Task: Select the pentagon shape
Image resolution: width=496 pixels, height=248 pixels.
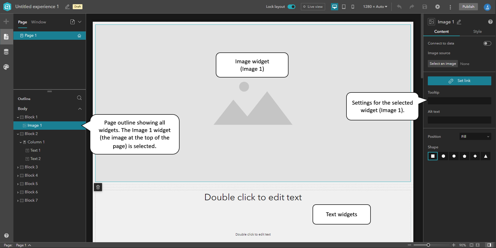Action: click(x=464, y=156)
